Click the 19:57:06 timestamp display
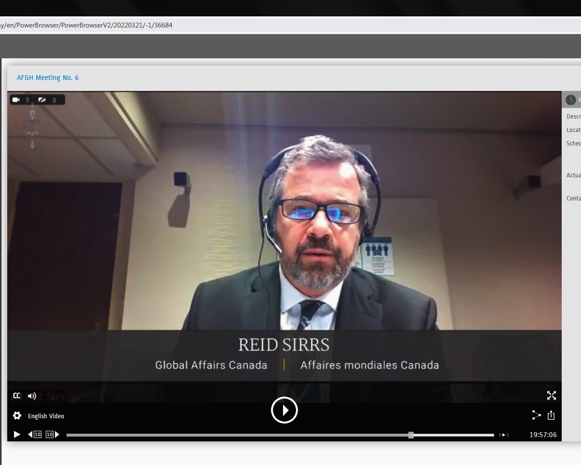The width and height of the screenshot is (581, 465). coord(543,435)
